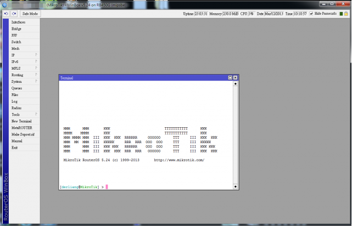This screenshot has height=226, width=352.
Task: Open the Bridge menu item
Action: [x=24, y=29]
